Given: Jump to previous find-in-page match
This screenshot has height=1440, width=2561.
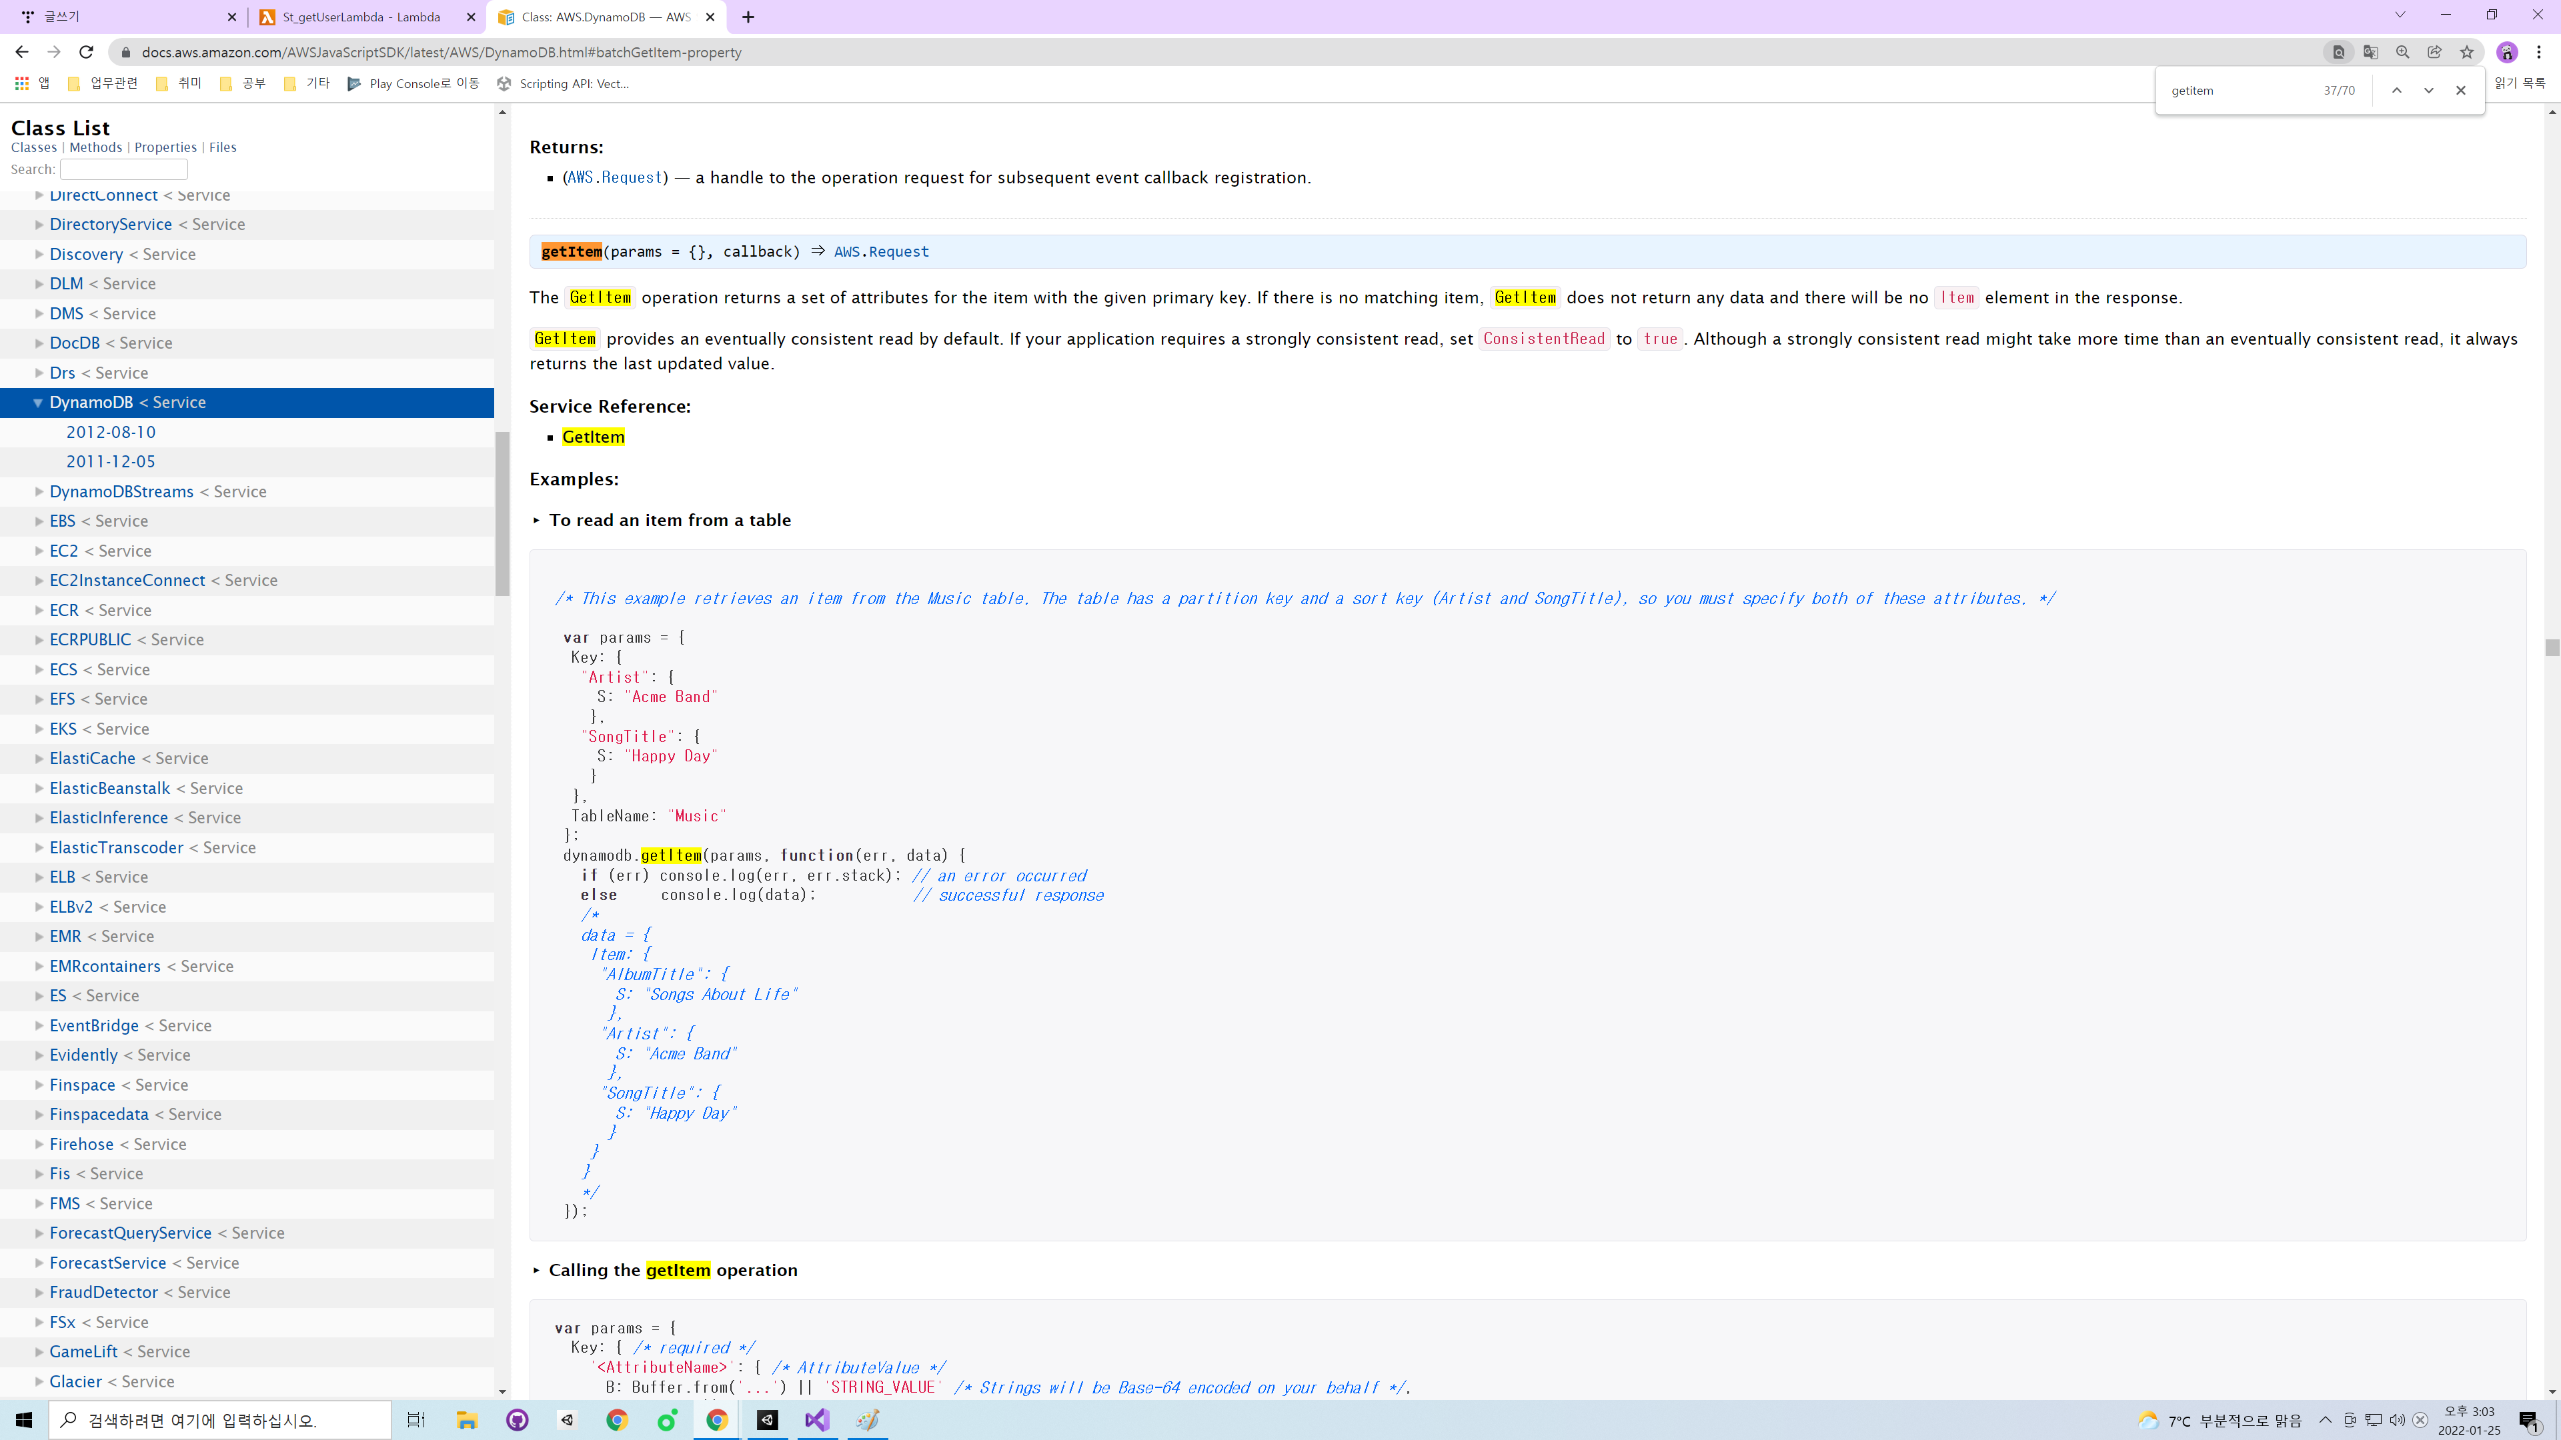Looking at the screenshot, I should [2396, 91].
